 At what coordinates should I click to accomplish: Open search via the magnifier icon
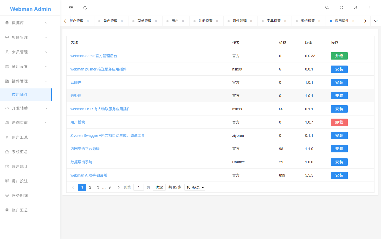pos(327,8)
